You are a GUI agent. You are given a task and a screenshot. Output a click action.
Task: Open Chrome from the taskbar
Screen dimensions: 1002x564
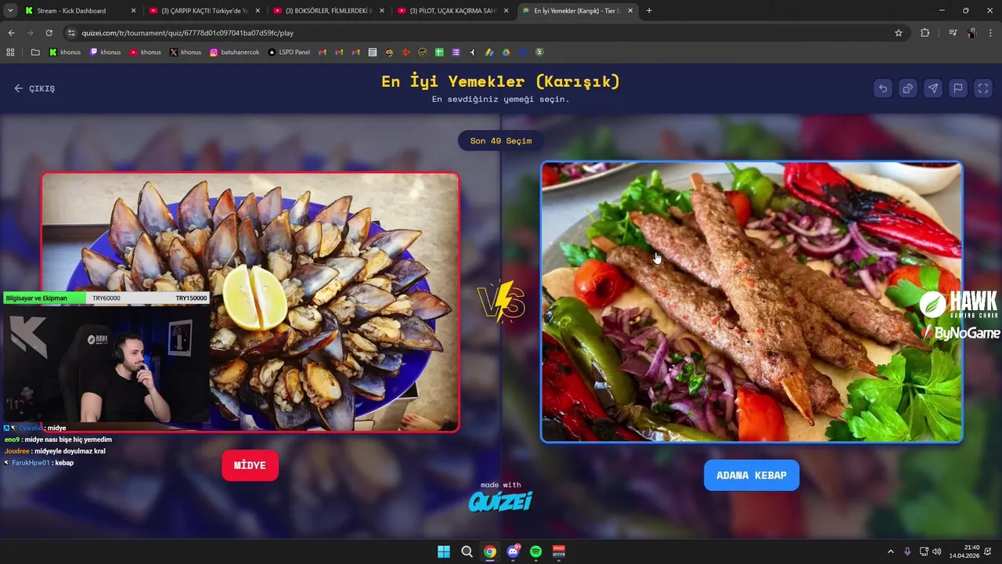click(x=489, y=551)
